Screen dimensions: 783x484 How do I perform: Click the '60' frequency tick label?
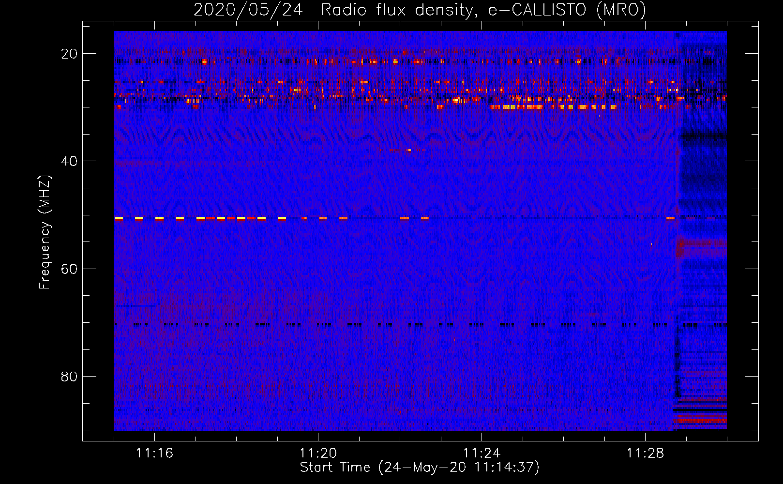pyautogui.click(x=69, y=269)
